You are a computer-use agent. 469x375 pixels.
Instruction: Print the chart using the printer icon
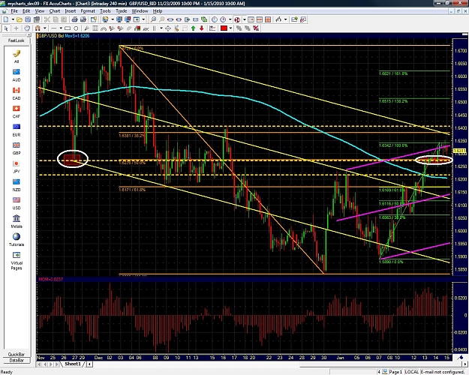point(74,19)
